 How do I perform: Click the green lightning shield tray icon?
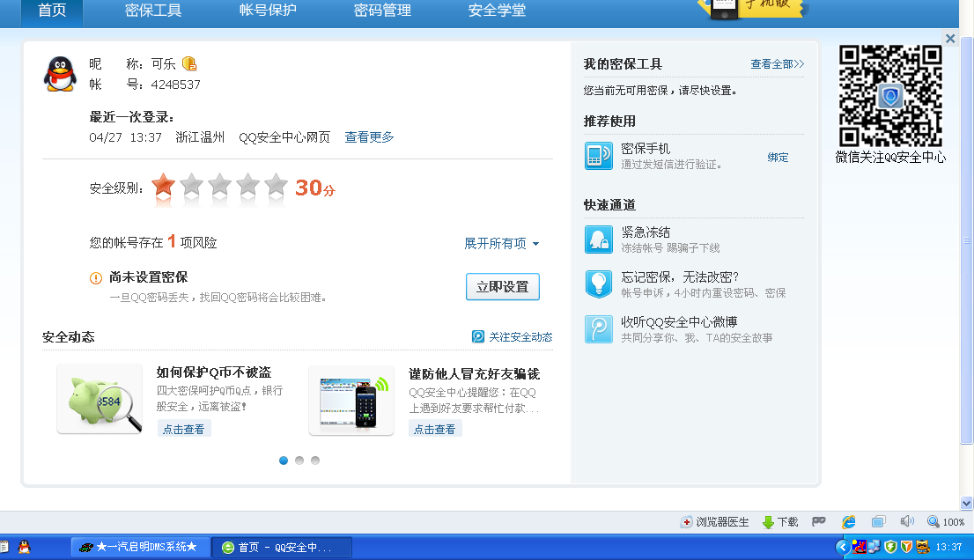pos(890,547)
